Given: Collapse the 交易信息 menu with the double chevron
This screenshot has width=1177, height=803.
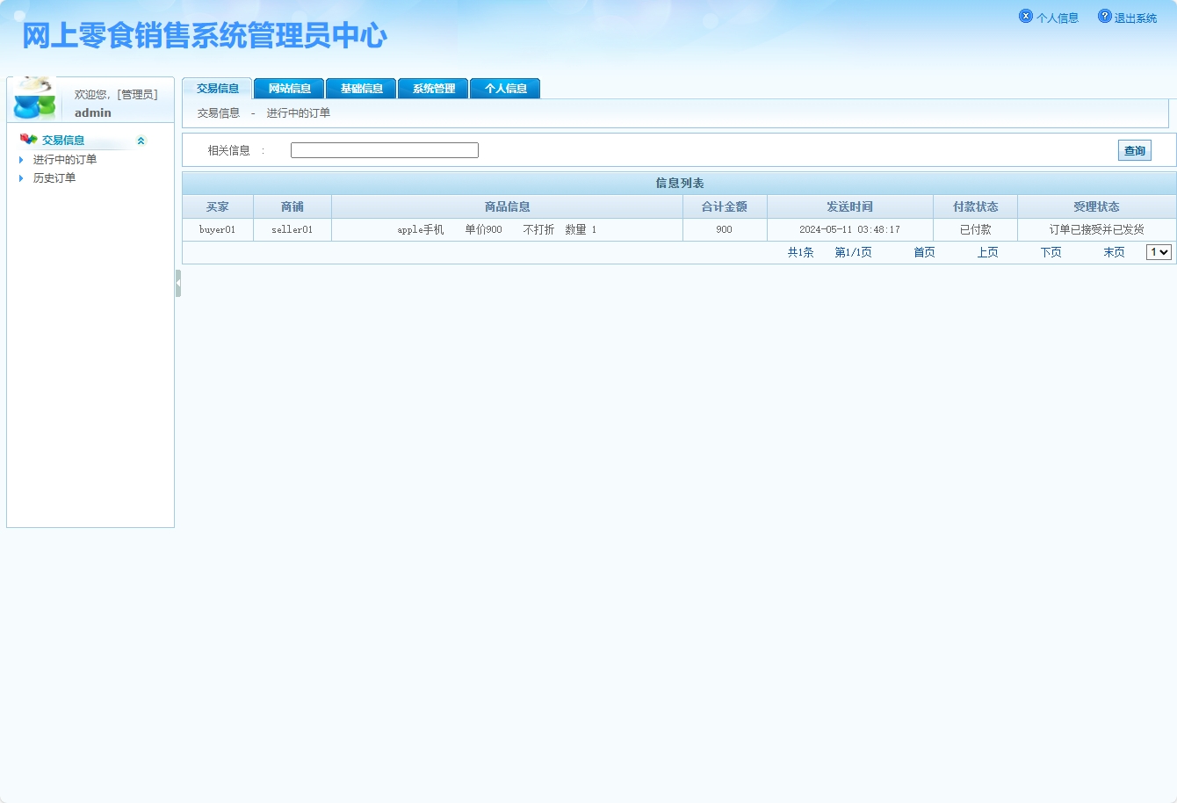Looking at the screenshot, I should (141, 139).
